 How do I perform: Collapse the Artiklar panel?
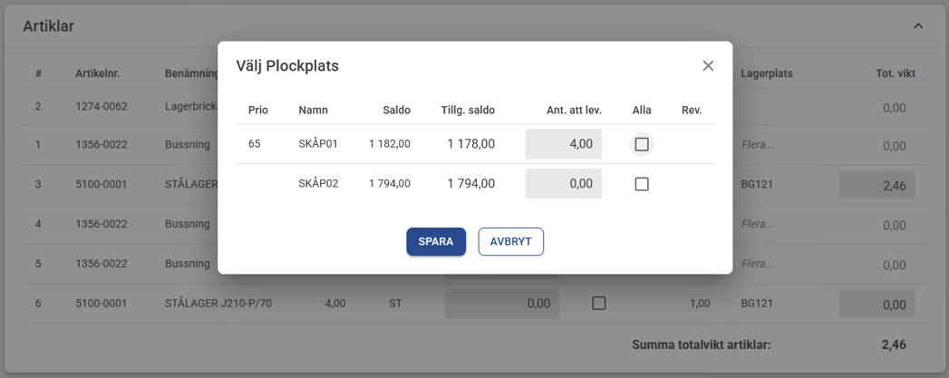click(x=918, y=26)
